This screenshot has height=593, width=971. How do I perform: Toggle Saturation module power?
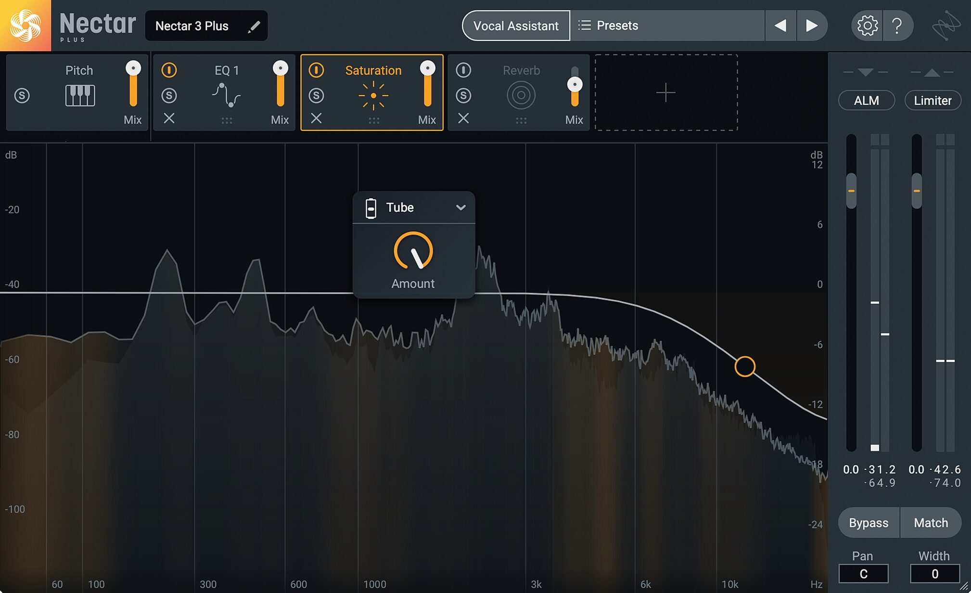(x=316, y=70)
